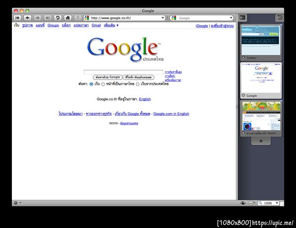
Task: Open the Home page button
Action: 68,18
